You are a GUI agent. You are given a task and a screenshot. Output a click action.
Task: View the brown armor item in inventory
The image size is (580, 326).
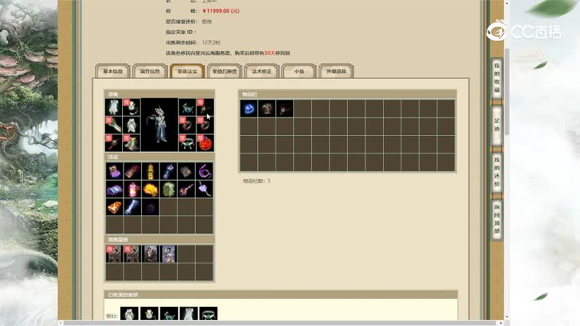tap(267, 109)
